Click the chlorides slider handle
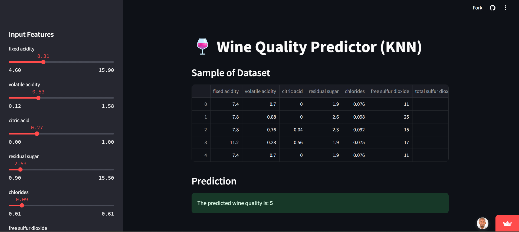 (22, 206)
